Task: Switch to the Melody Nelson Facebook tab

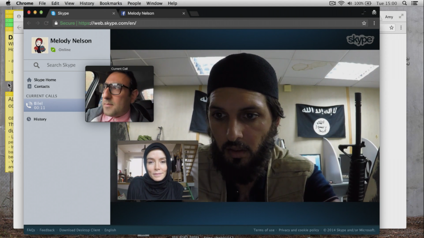Action: point(141,13)
